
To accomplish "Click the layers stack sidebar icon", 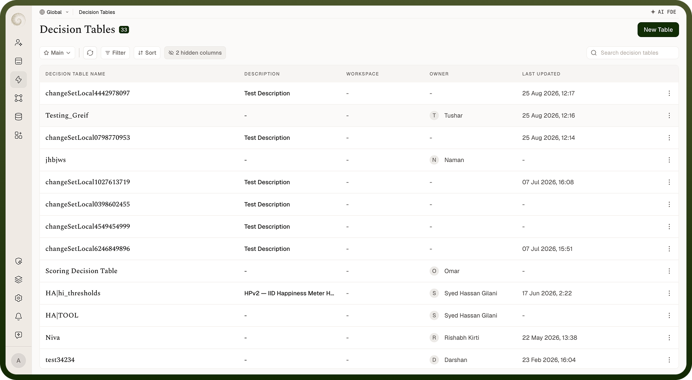I will 19,280.
